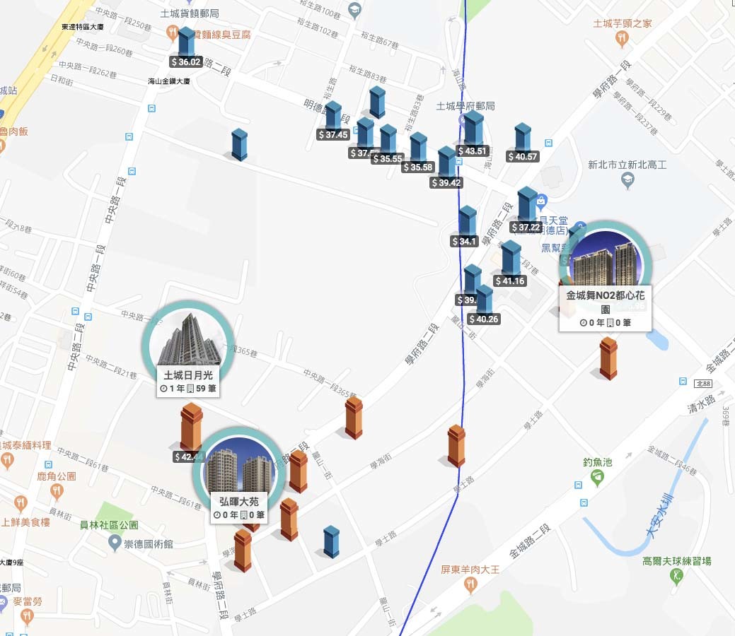The height and width of the screenshot is (636, 735).
Task: Select the 崇德國術館 location pin
Action: [x=115, y=543]
